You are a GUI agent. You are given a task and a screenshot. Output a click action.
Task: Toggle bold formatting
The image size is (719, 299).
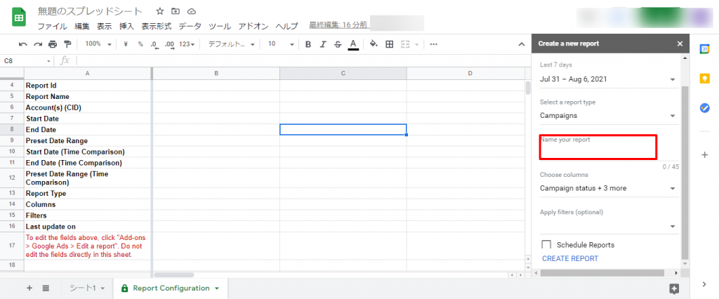(x=308, y=44)
